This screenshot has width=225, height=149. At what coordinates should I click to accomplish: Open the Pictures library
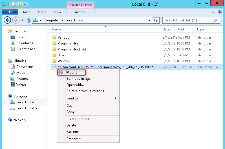point(22,79)
